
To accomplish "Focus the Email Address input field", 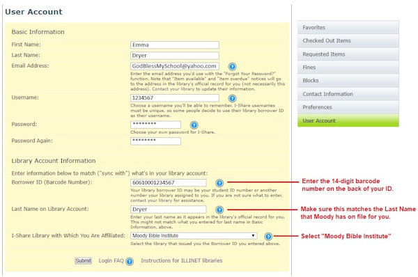I will pos(175,66).
